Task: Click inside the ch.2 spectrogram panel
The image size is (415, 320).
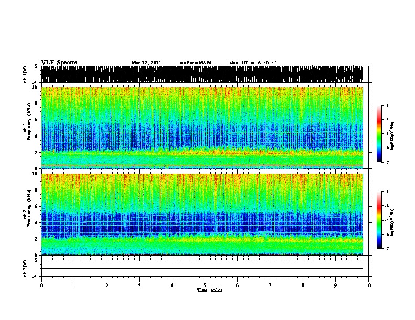Action: click(202, 214)
